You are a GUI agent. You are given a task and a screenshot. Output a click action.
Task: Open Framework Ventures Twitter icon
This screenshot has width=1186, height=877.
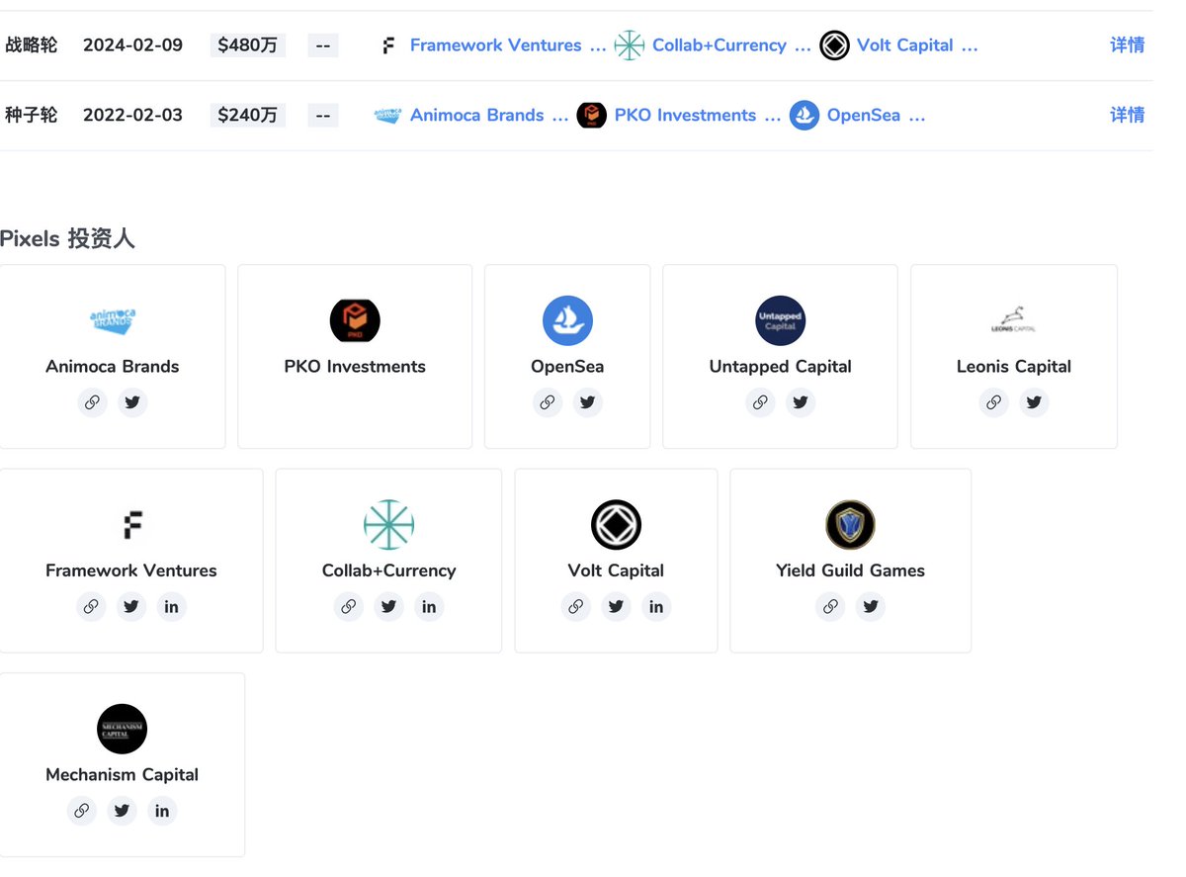tap(131, 606)
